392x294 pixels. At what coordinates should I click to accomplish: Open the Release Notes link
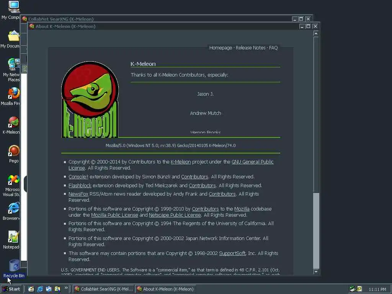pos(250,48)
